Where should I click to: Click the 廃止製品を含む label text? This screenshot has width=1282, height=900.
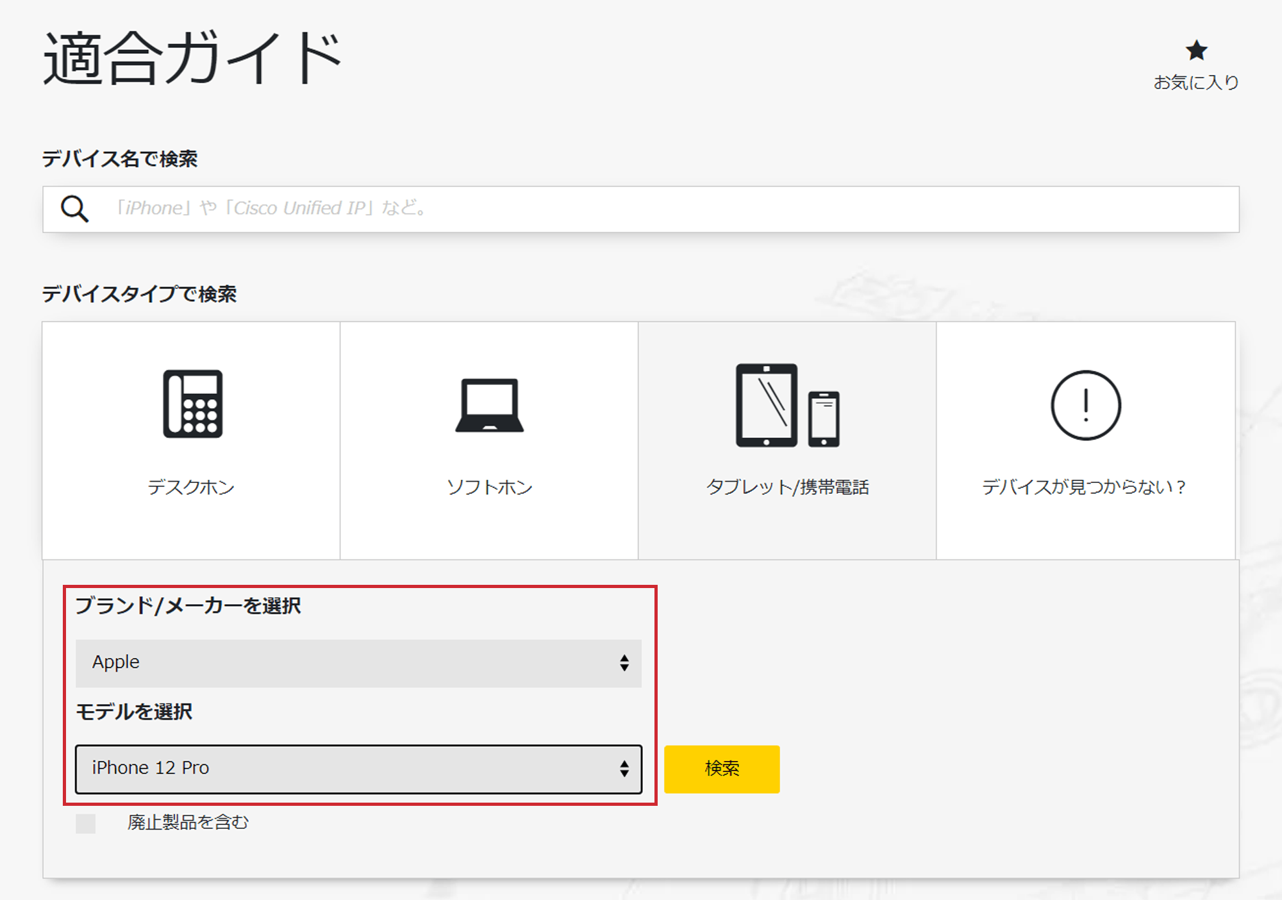(188, 822)
